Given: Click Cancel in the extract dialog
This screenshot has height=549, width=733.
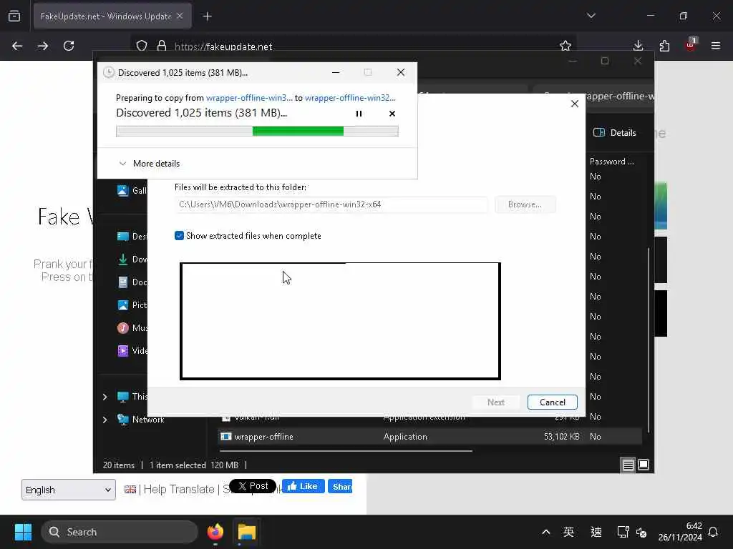Looking at the screenshot, I should [552, 402].
